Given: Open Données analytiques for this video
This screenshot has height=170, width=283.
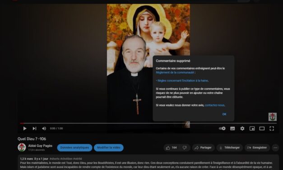Looking at the screenshot, I should 74,147.
